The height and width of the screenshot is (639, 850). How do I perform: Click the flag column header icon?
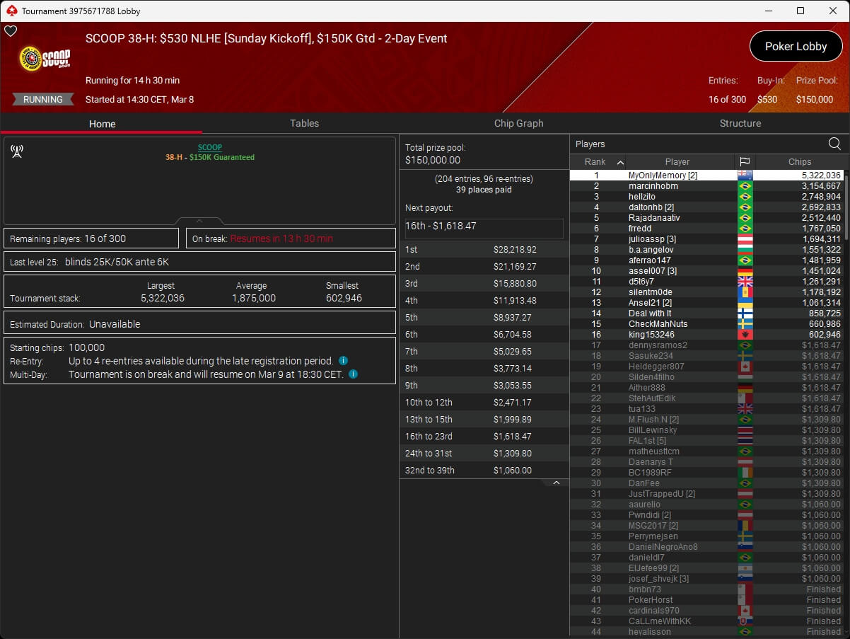tap(745, 162)
